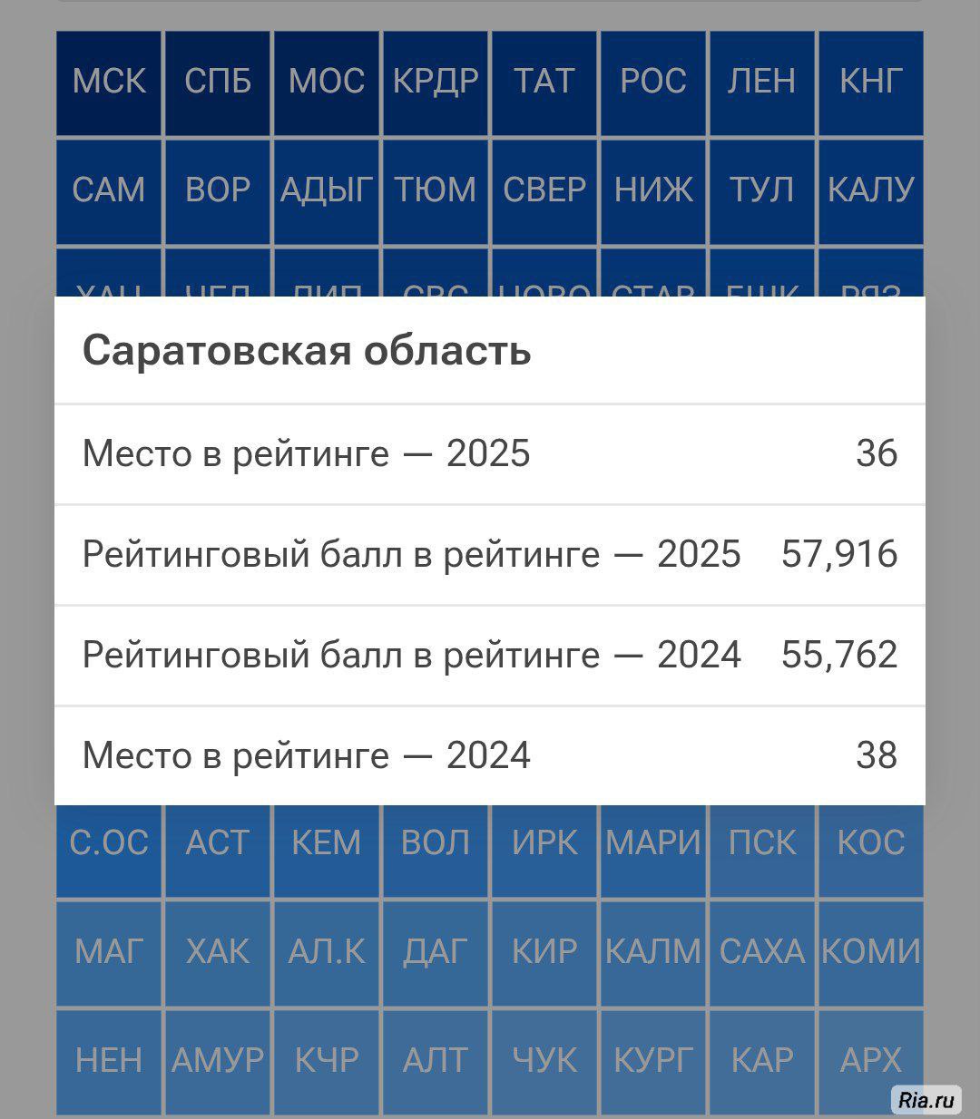
Task: Open the МОС region tile
Action: click(327, 83)
